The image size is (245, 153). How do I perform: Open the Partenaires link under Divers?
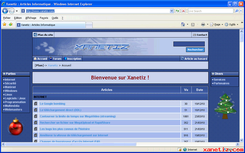pyautogui.click(x=221, y=83)
